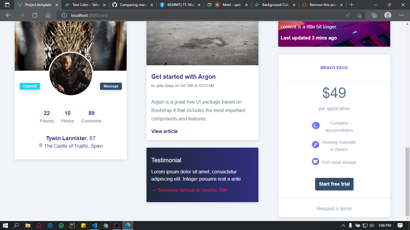This screenshot has width=410, height=230.
Task: Click the BRAVO PACK heading
Action: coord(334,68)
